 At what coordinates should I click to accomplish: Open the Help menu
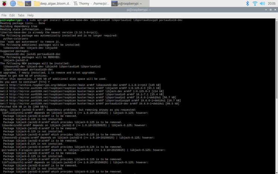(30, 15)
